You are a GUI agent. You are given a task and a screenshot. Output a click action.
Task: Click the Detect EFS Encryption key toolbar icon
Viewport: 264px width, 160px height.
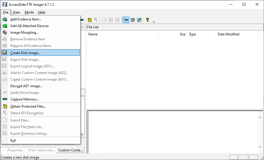point(96,20)
